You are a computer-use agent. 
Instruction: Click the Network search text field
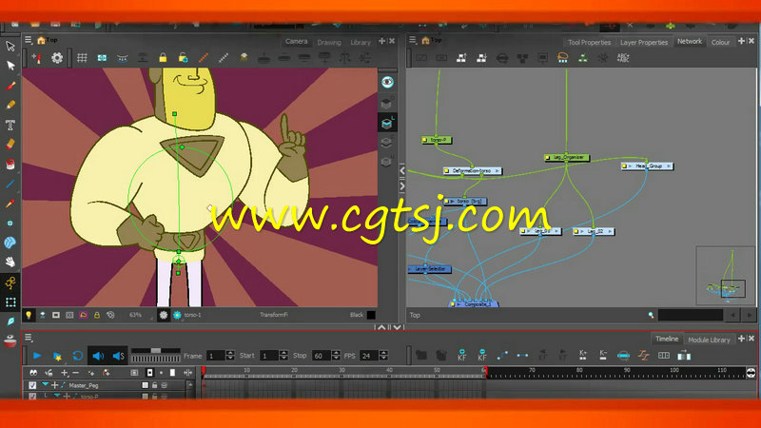(691, 316)
